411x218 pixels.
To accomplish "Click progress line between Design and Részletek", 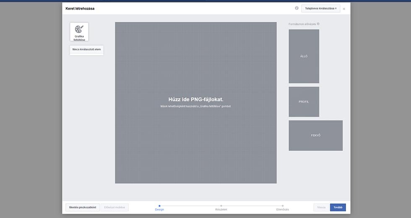I will pyautogui.click(x=190, y=206).
